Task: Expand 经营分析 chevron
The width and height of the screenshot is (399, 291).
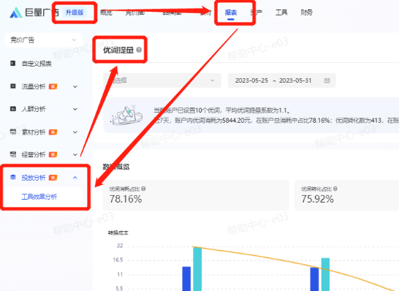Action: click(75, 154)
